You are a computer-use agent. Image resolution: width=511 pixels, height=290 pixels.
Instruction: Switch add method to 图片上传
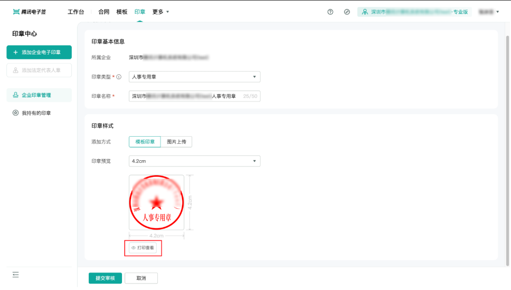tap(176, 142)
